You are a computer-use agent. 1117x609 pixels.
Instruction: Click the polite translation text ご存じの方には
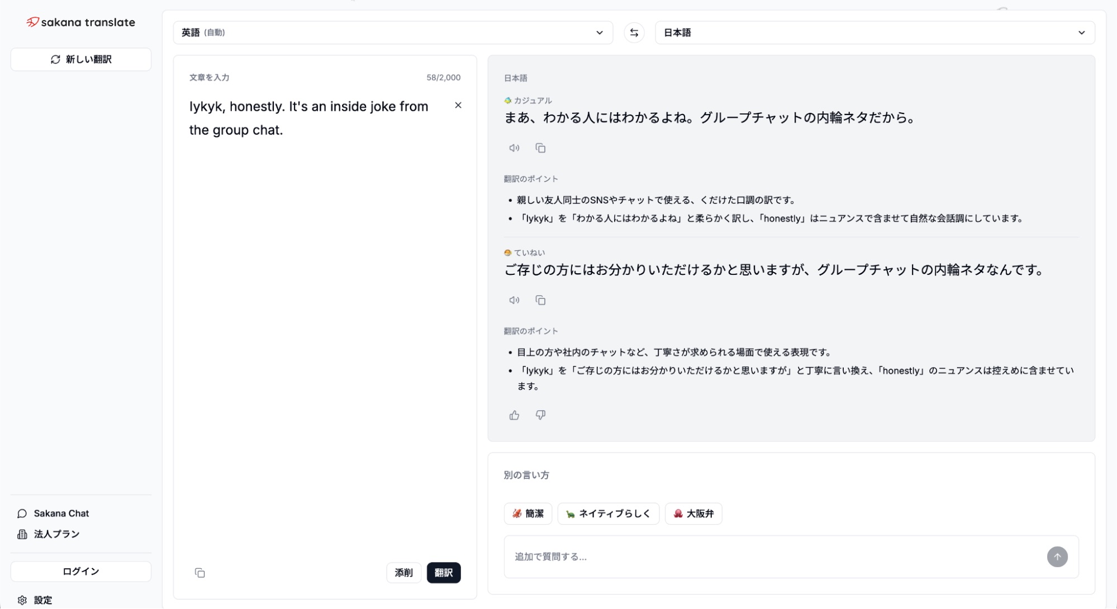(x=774, y=270)
